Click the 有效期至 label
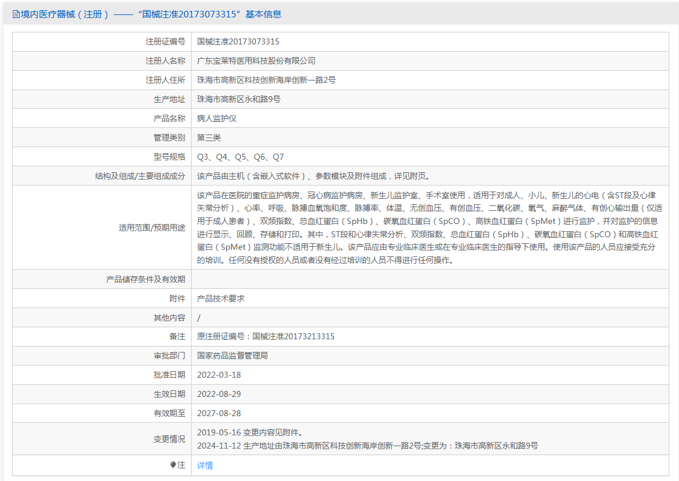 tap(169, 414)
